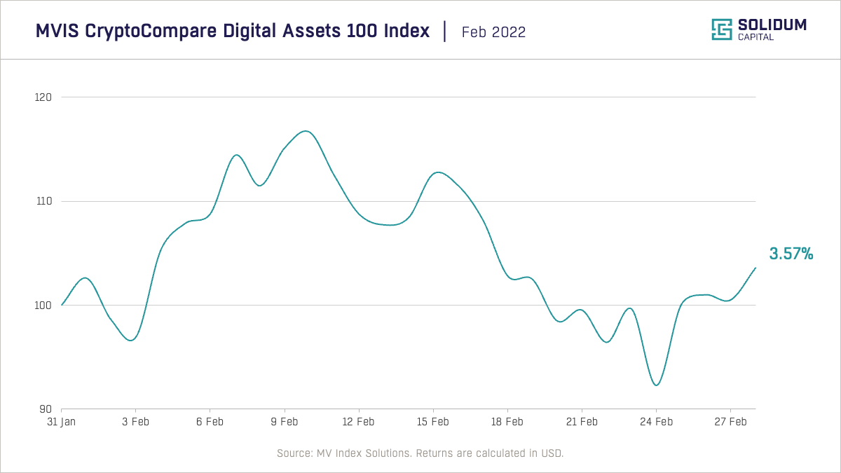Click the vertical divider beside the chart title
Image resolution: width=841 pixels, height=473 pixels.
point(445,32)
